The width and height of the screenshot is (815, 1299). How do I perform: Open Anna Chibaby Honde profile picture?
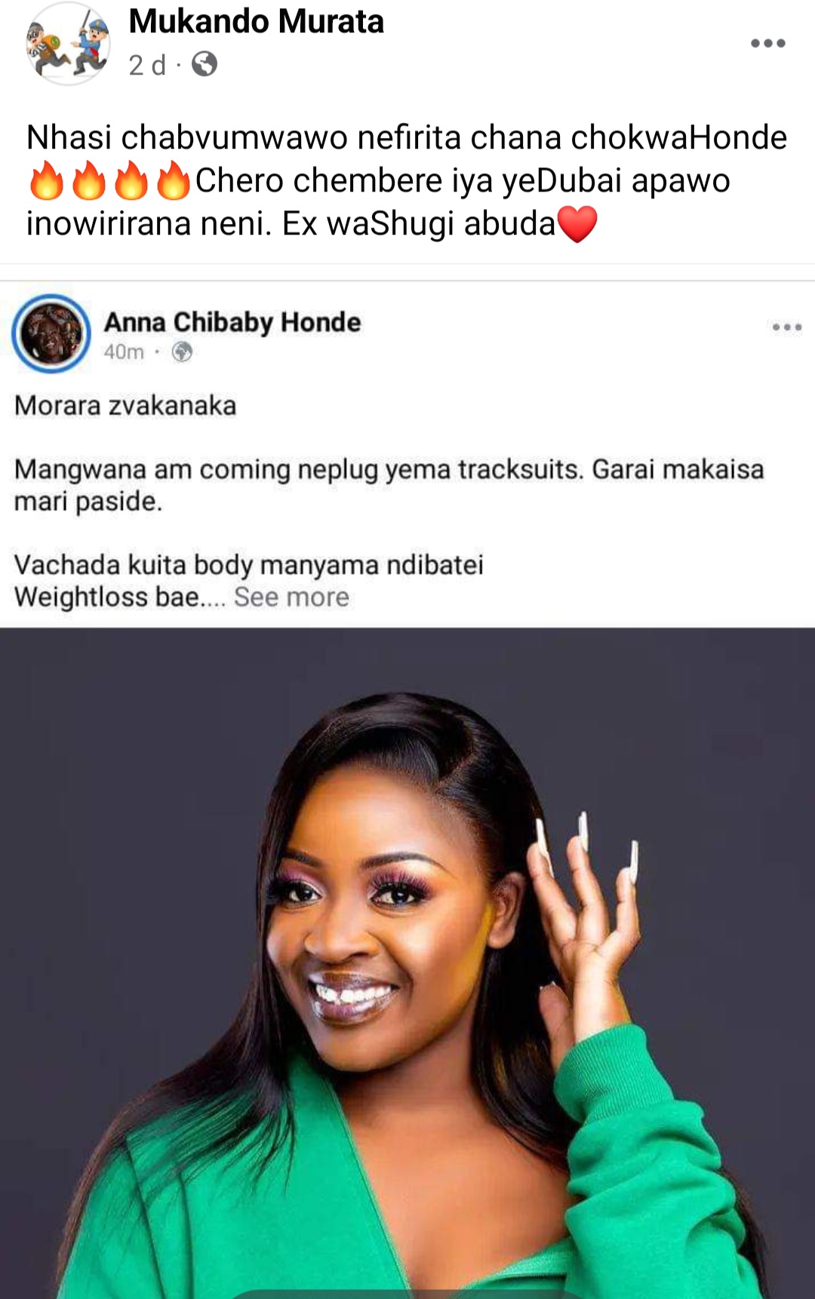[51, 333]
